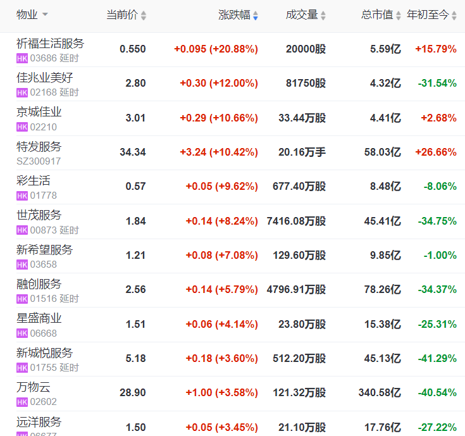
Task: Click year-to-date value -41.29%
Action: point(437,358)
